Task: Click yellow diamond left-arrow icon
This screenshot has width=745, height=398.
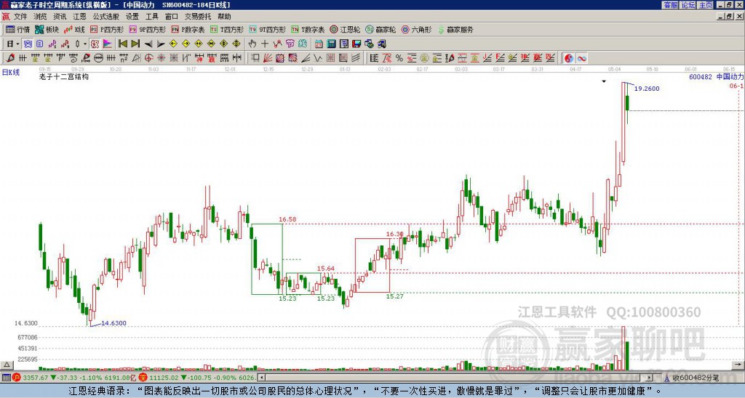Action: point(173,44)
